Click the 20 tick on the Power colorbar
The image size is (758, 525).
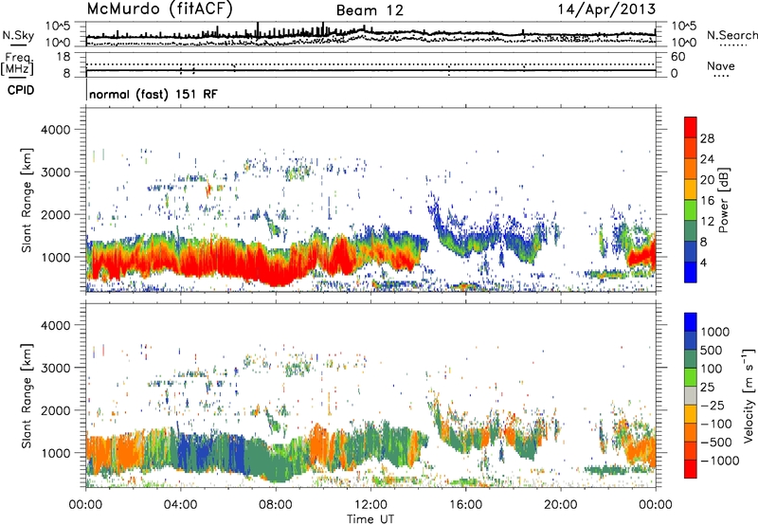point(707,180)
